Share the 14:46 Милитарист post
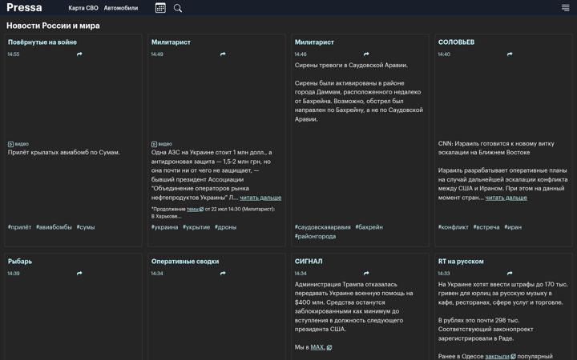Viewport: 577px width, 360px height. coord(366,54)
